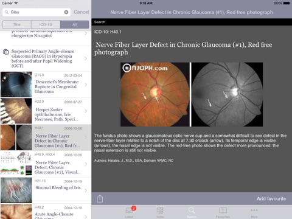The image size is (292, 219).
Task: Click thumbnail of Herpes Zoster ophthalmicus
Action: pos(16,111)
